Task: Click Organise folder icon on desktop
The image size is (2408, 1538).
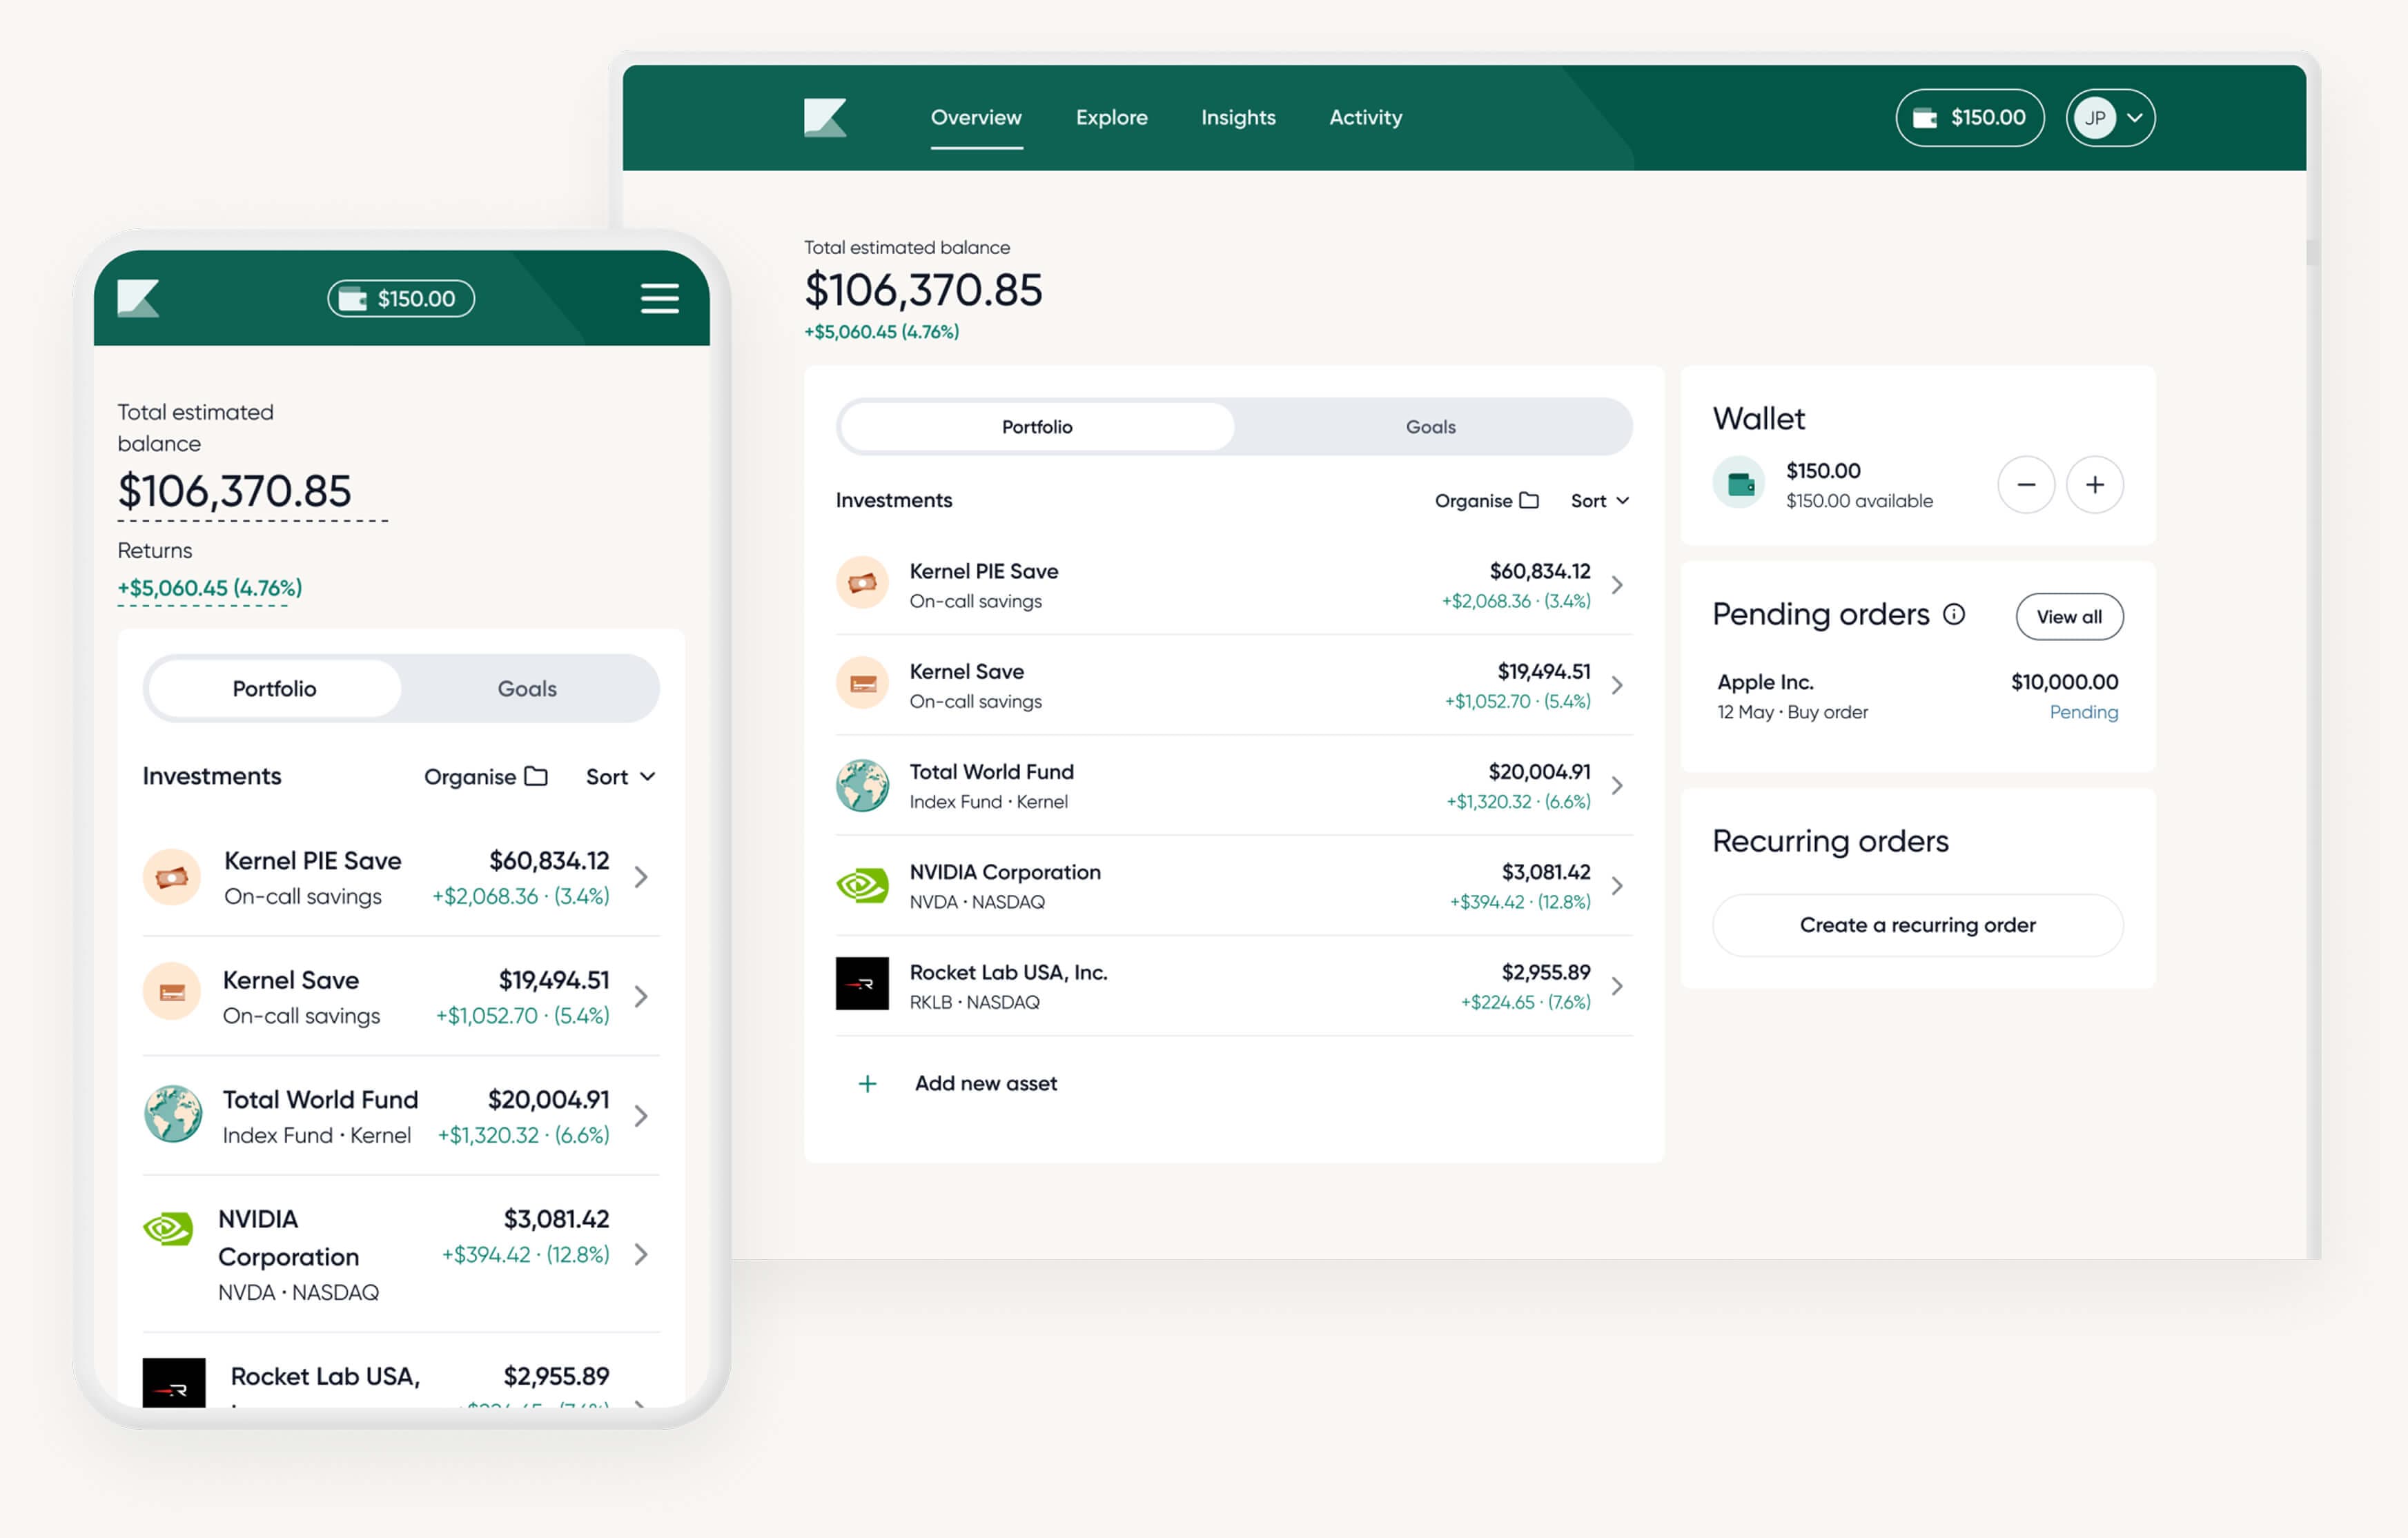Action: (x=1529, y=500)
